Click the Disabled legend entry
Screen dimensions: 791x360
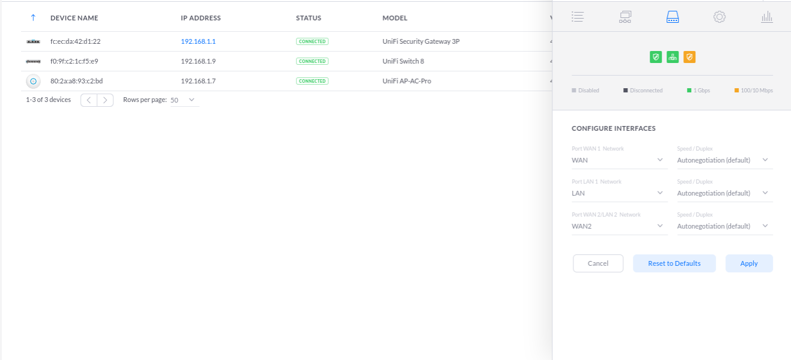(x=585, y=91)
